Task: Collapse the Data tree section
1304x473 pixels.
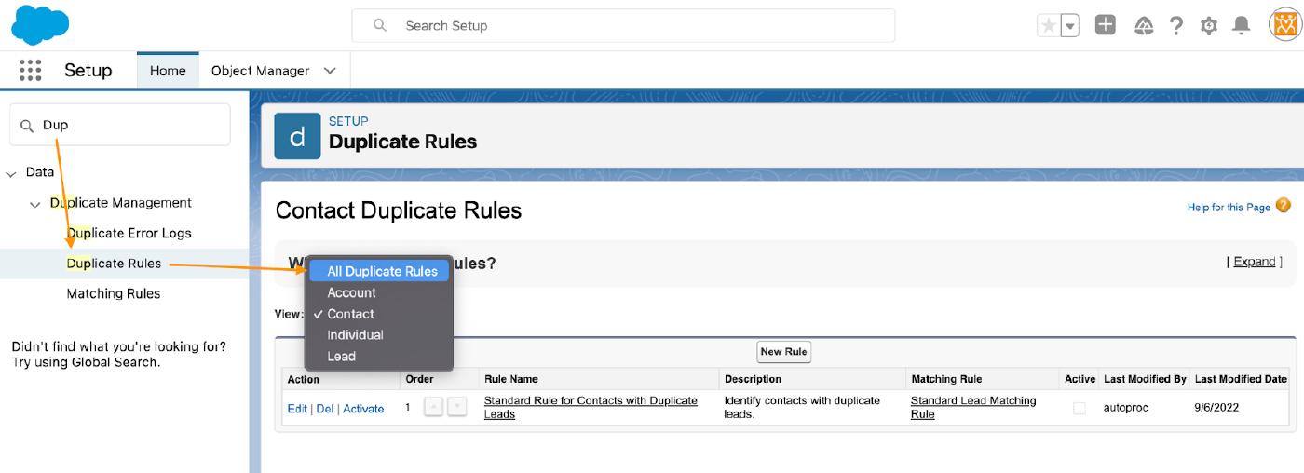Action: click(11, 173)
